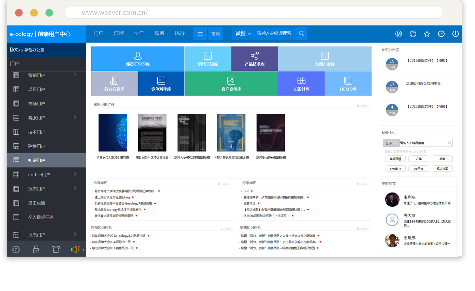Open the 销售岗位入职培训里程图 thumbnail
This screenshot has width=475, height=291.
click(x=113, y=133)
